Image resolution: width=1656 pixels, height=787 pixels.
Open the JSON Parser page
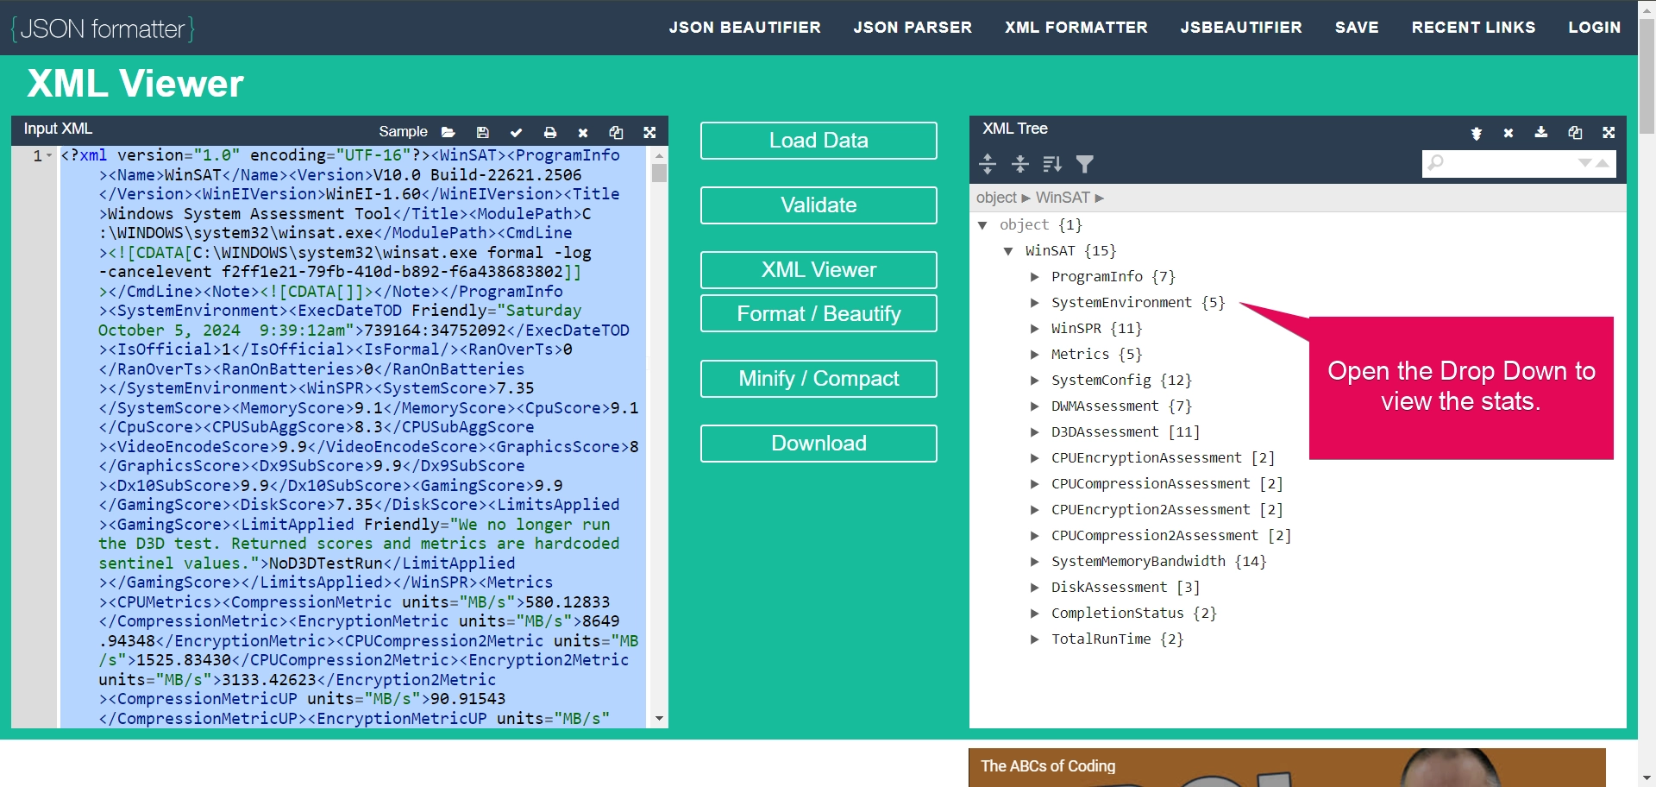click(x=913, y=28)
